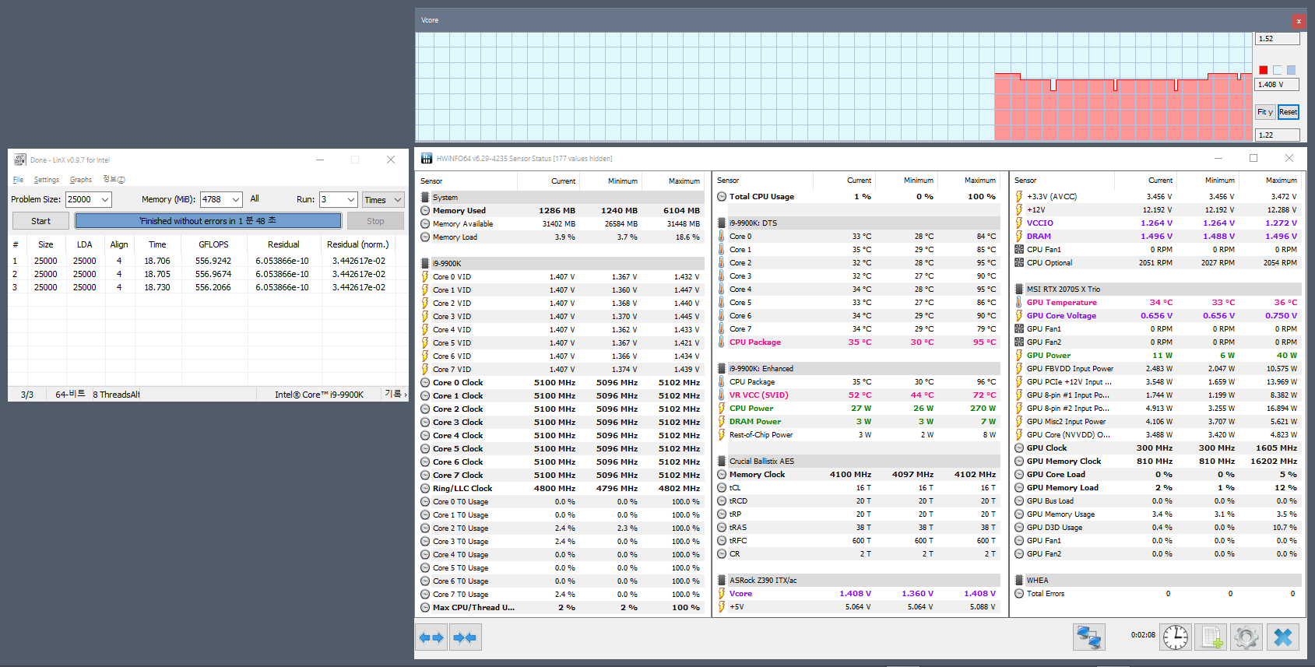The height and width of the screenshot is (667, 1315).
Task: Click the clock reset timer icon
Action: tap(1175, 637)
